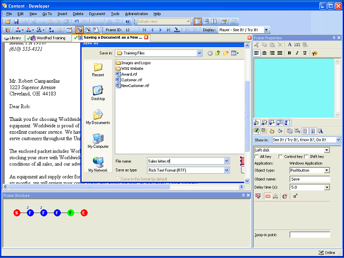
Task: Click the Back arrow icon in Save As dialog
Action: point(210,53)
